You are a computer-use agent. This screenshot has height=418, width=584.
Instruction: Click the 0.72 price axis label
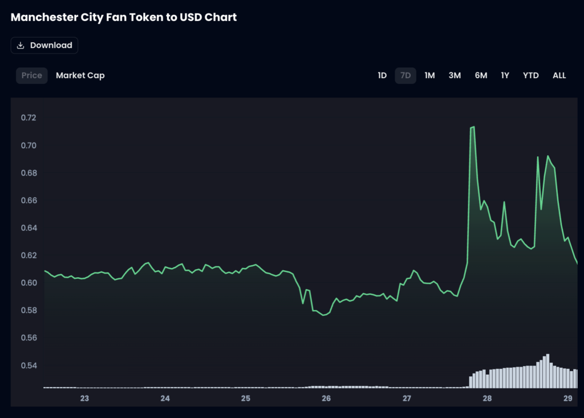click(29, 118)
